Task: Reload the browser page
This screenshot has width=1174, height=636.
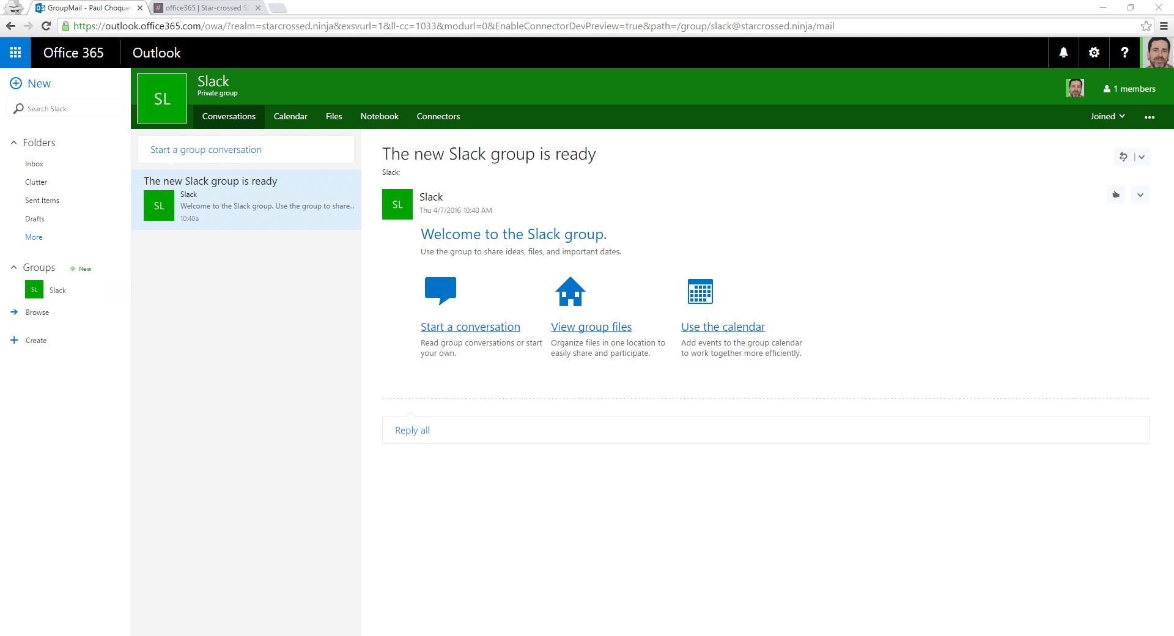Action: point(46,26)
